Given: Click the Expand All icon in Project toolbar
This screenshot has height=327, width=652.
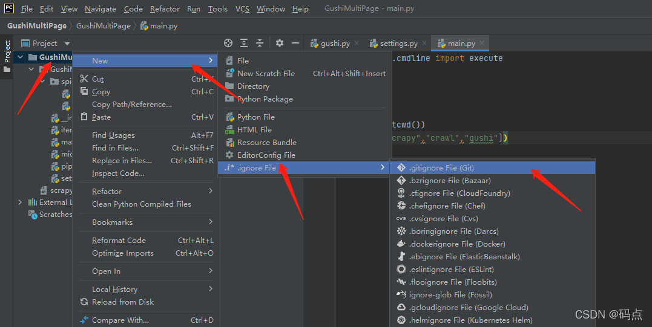Looking at the screenshot, I should 244,43.
